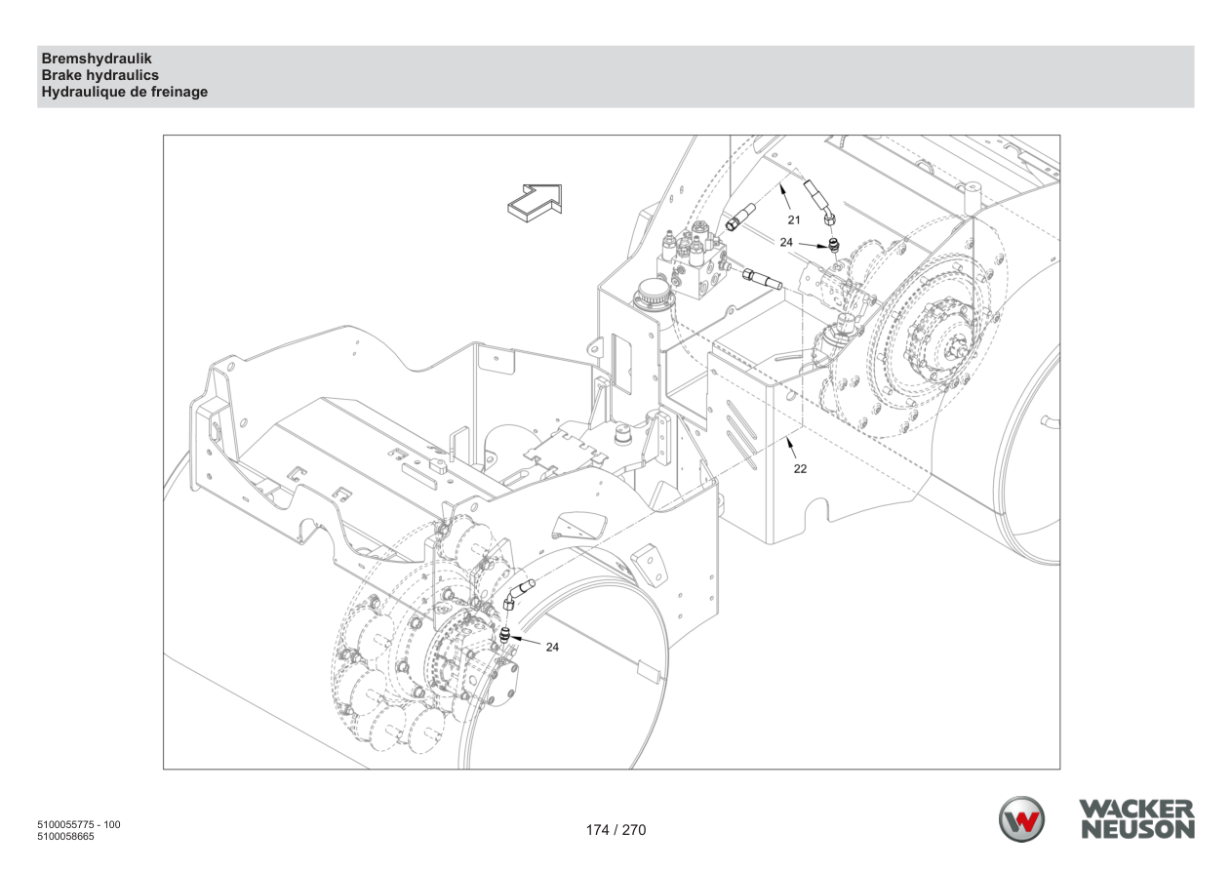Click the "WACKER NEUSON" wordmark
Viewport: 1232px width, 871px height.
tap(1136, 819)
